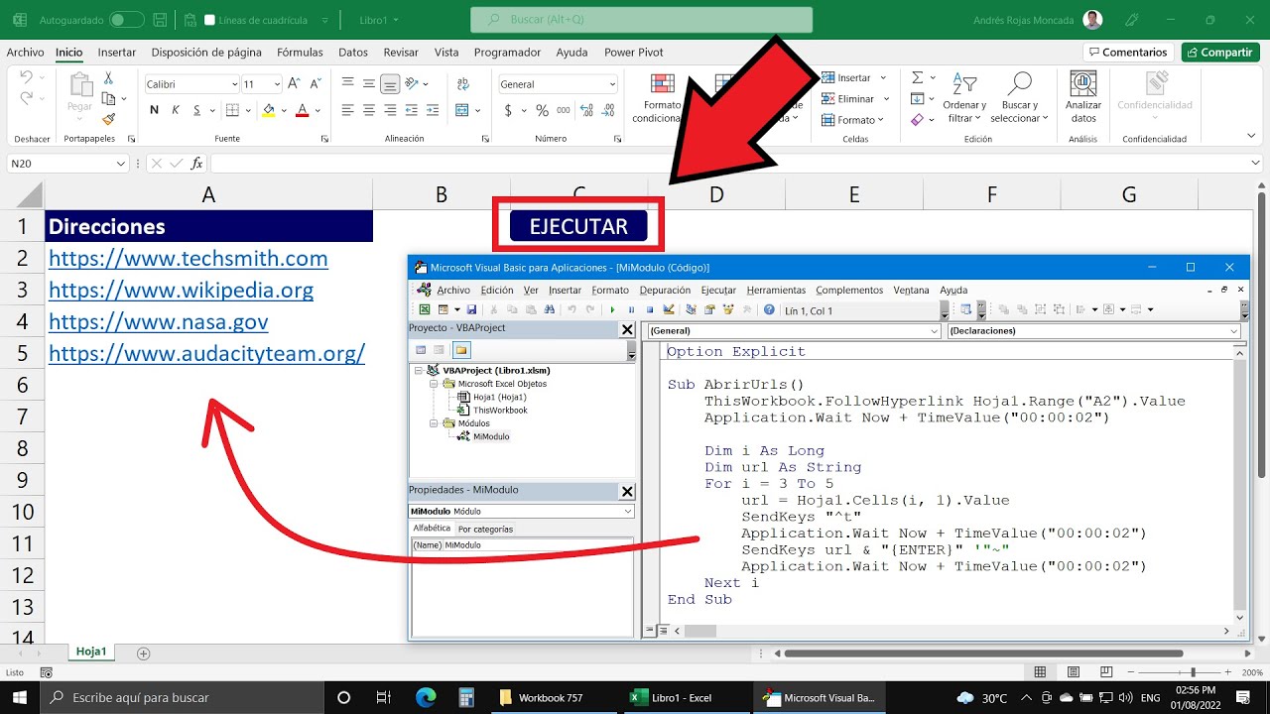
Task: Click the stop (Restablecer) icon in VBA toolbar
Action: (650, 309)
